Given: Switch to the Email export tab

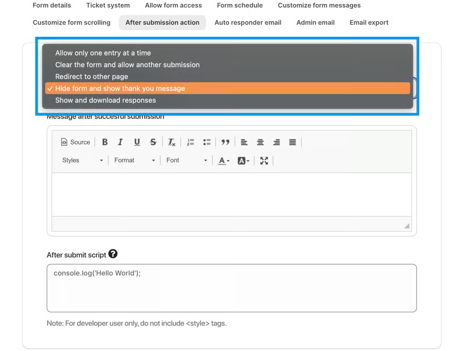Looking at the screenshot, I should point(369,22).
